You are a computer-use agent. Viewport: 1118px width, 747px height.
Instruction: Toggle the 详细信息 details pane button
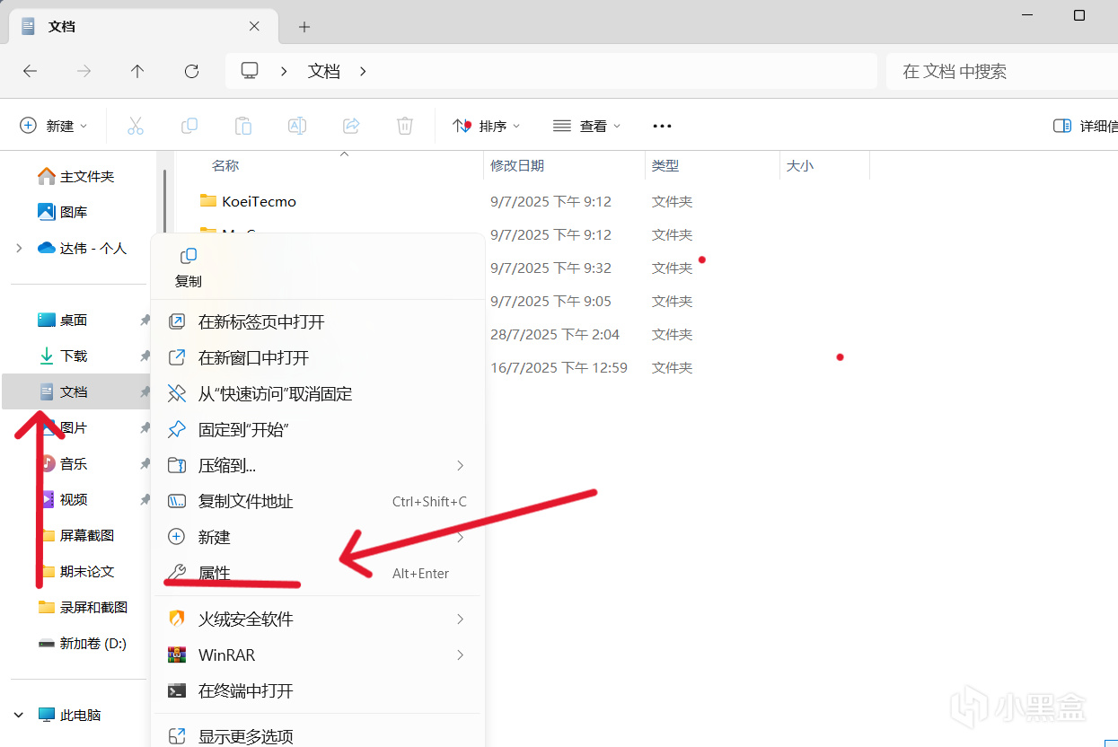[x=1085, y=126]
